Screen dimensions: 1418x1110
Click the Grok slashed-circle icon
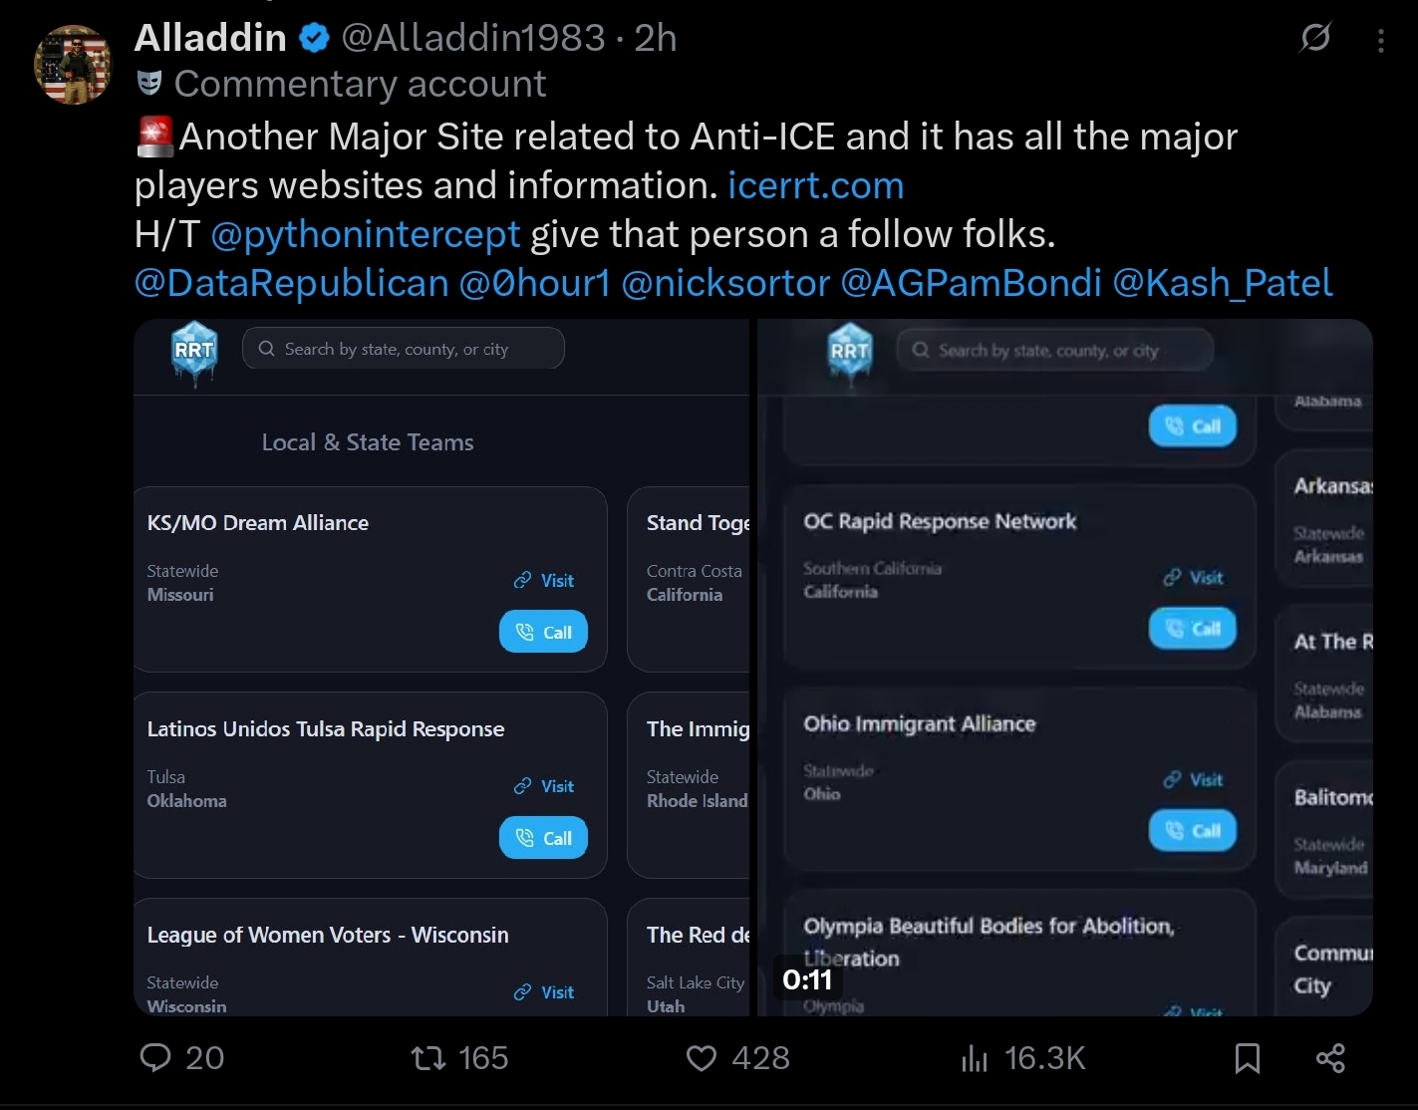[x=1315, y=39]
